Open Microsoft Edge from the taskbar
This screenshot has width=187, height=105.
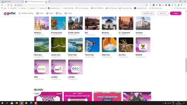coord(31,103)
